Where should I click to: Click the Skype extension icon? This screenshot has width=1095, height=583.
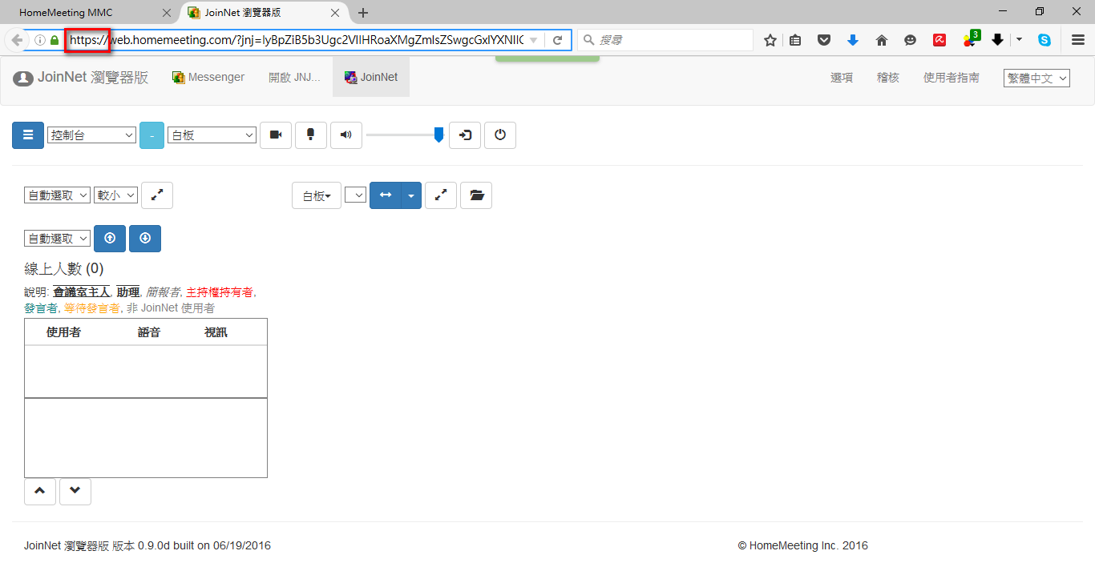pyautogui.click(x=1044, y=40)
